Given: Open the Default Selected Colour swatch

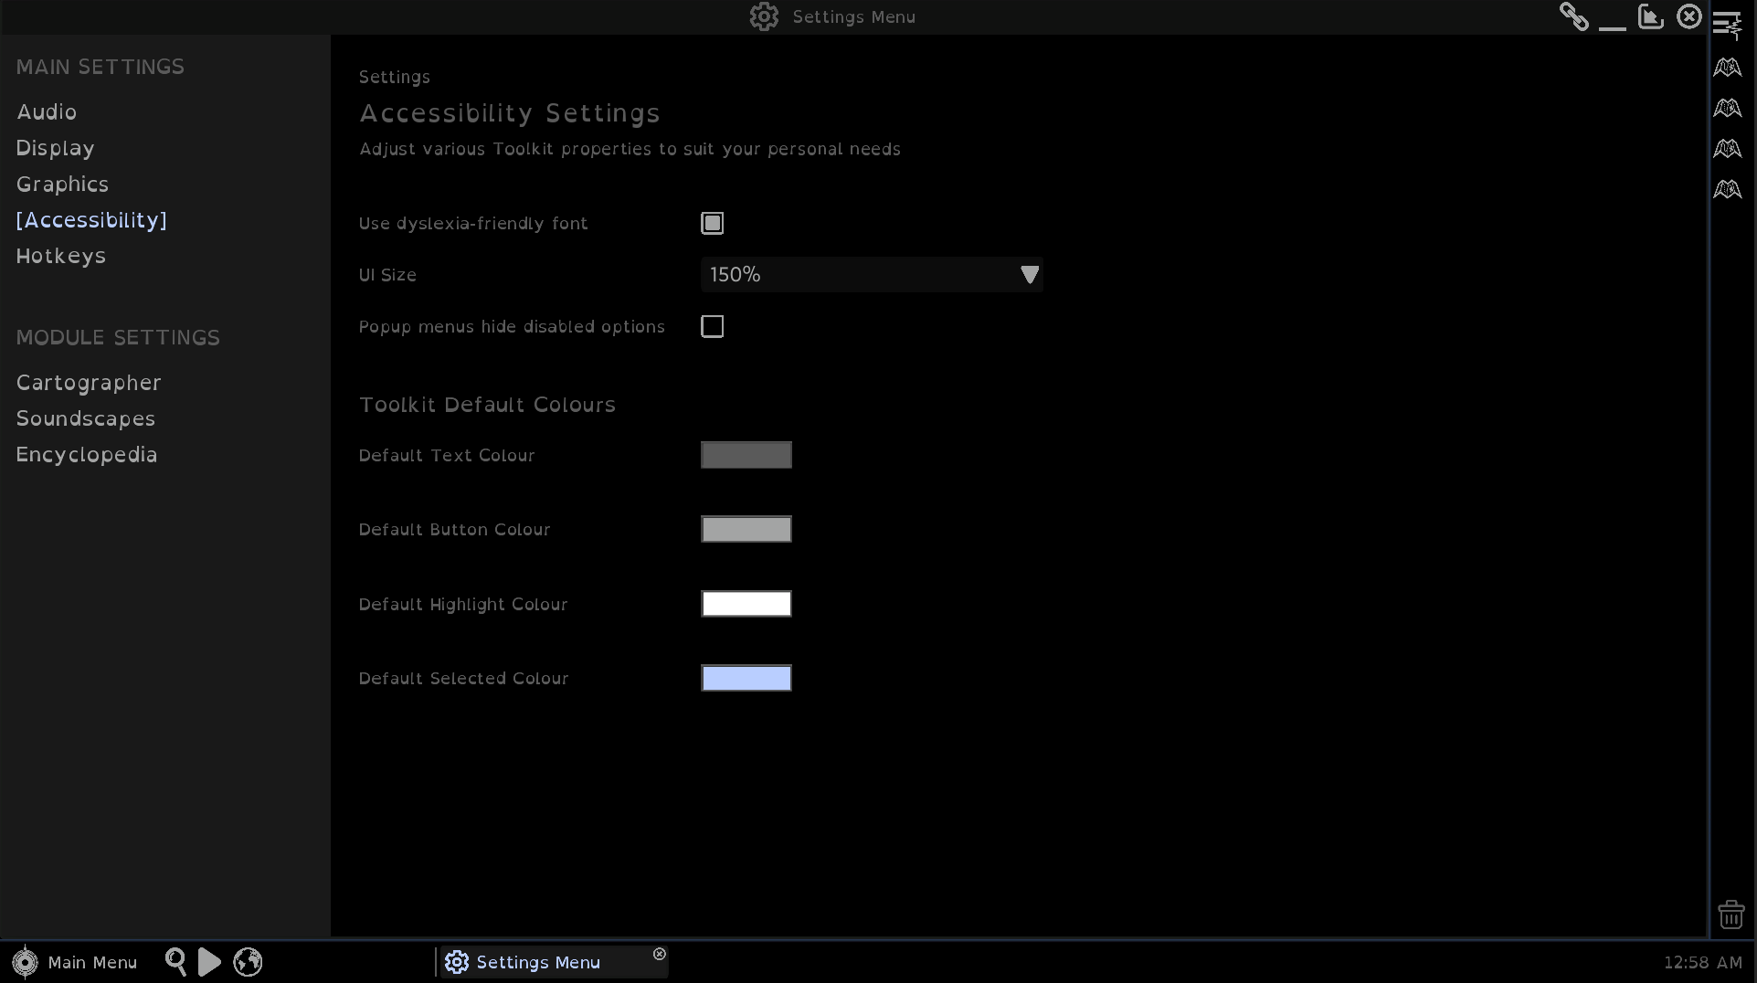Looking at the screenshot, I should (x=746, y=678).
